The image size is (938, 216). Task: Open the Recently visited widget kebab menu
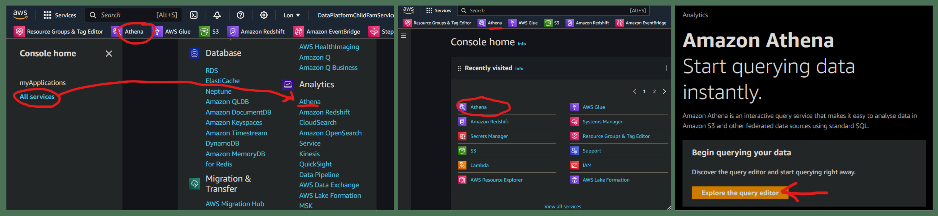coord(666,68)
